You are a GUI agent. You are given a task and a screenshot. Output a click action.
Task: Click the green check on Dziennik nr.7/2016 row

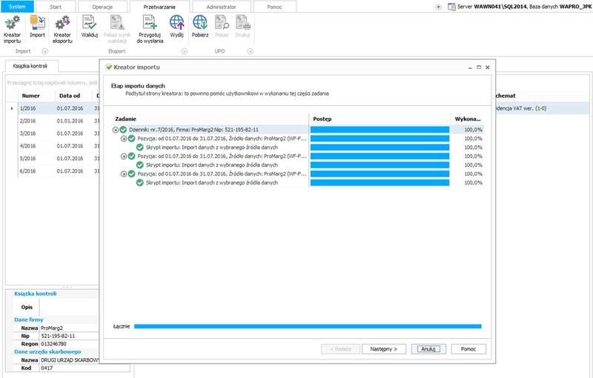123,130
